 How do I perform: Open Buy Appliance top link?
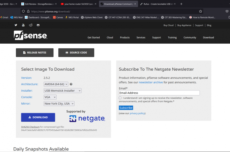coord(184,25)
